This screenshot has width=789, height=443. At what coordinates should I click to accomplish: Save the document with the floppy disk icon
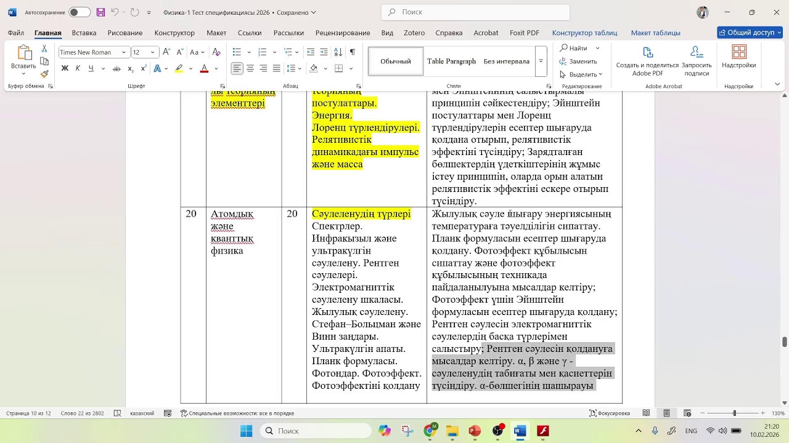(100, 12)
